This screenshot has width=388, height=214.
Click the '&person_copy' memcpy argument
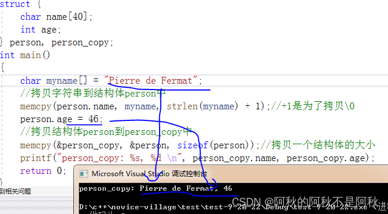pyautogui.click(x=89, y=145)
